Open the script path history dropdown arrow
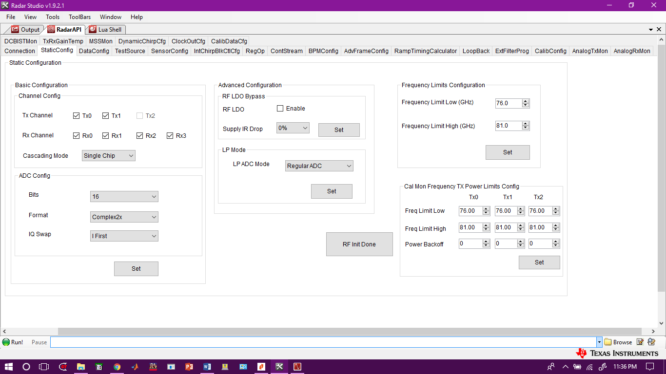666x374 pixels. pyautogui.click(x=599, y=342)
